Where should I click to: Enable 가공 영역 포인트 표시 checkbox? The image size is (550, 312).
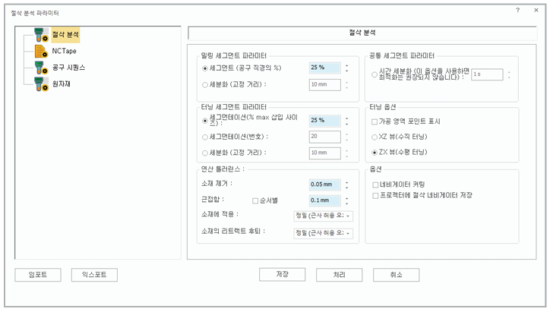click(x=375, y=121)
